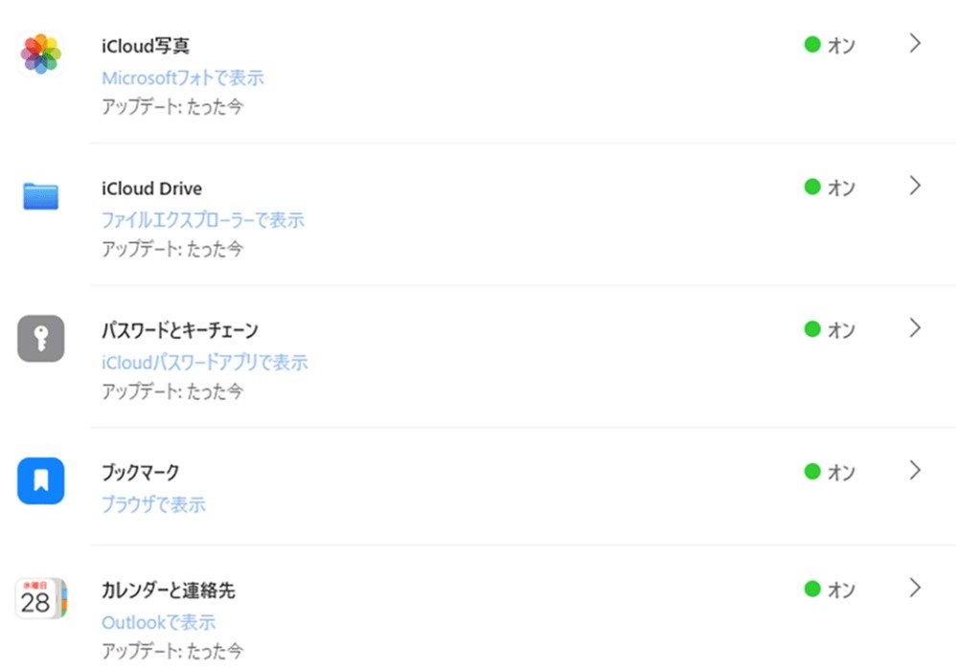Click green status dot for iCloud Drive

click(x=812, y=187)
